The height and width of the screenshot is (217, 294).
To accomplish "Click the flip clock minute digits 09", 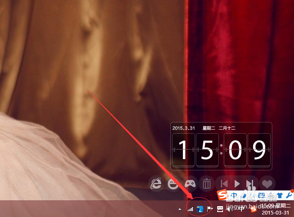I will coord(247,150).
